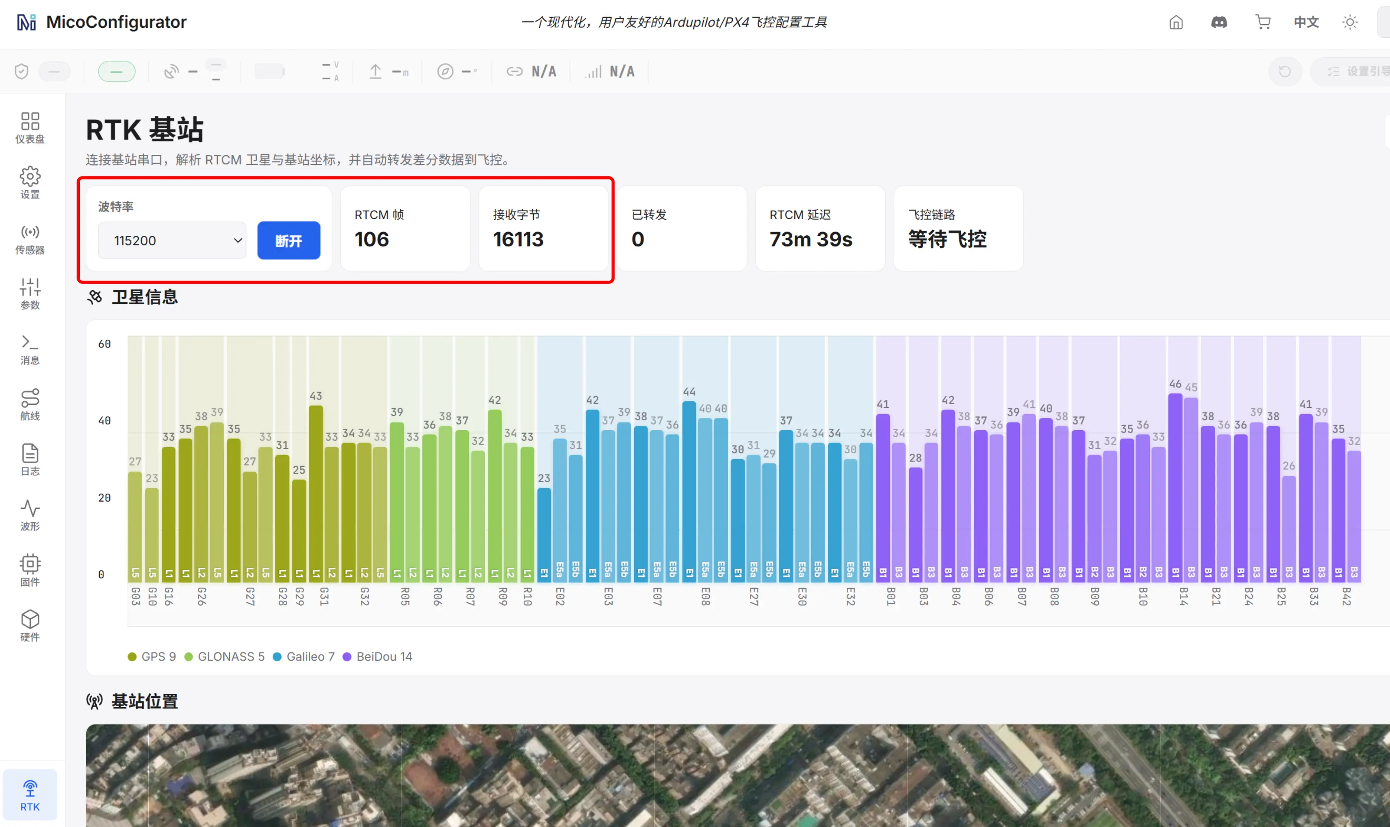Click the compass heading indicator
This screenshot has height=827, width=1390.
457,71
